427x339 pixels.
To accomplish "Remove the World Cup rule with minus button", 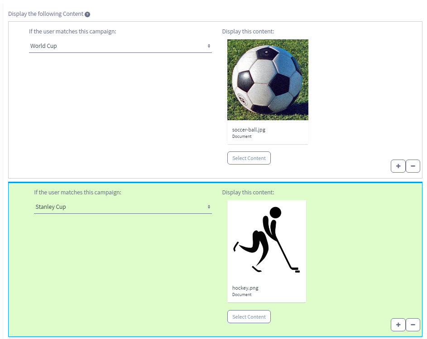I will click(x=413, y=166).
